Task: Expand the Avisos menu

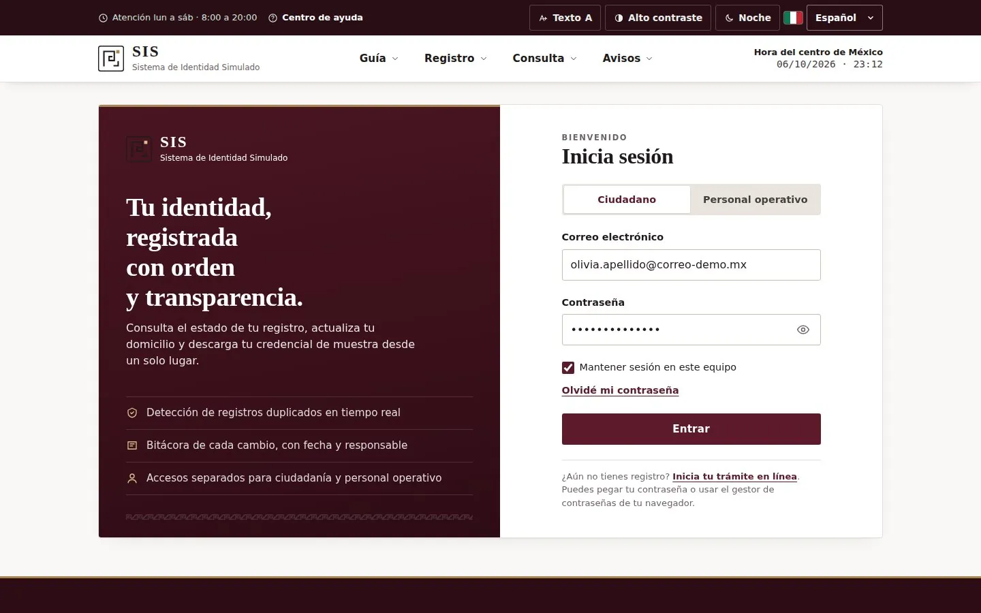Action: coord(627,59)
